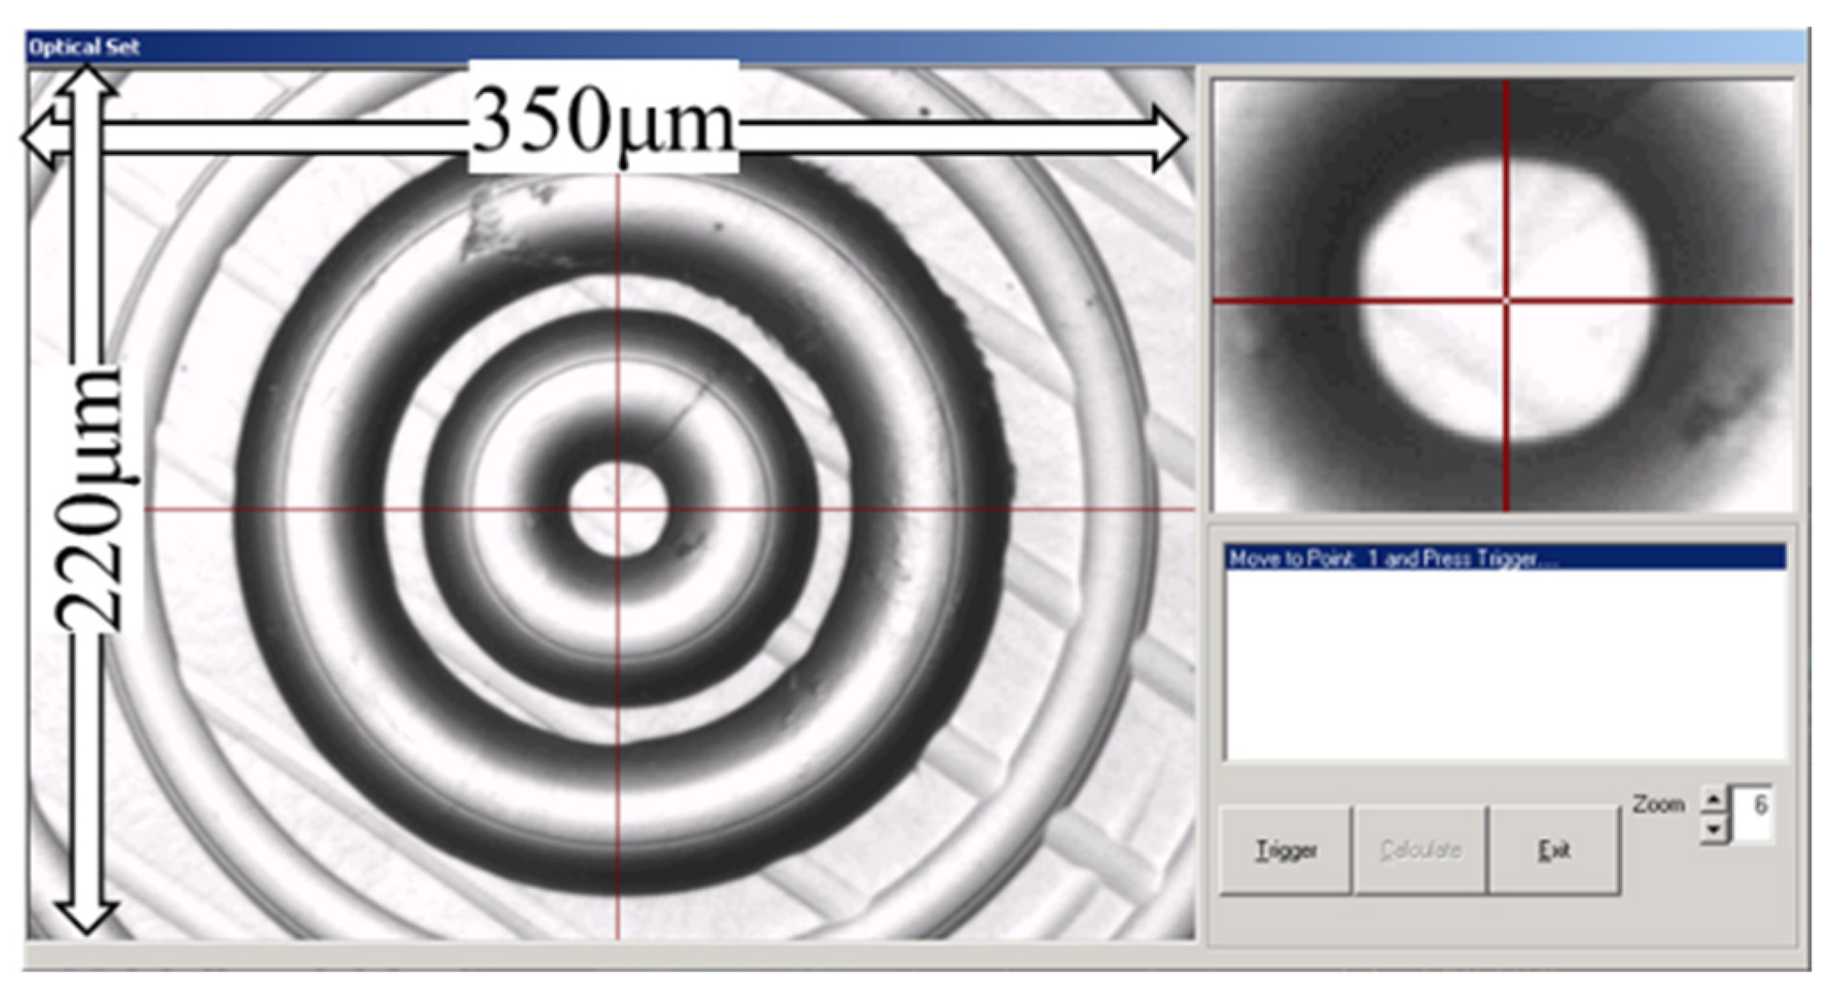Increase Zoom with the up arrow
1832x997 pixels.
click(1714, 799)
